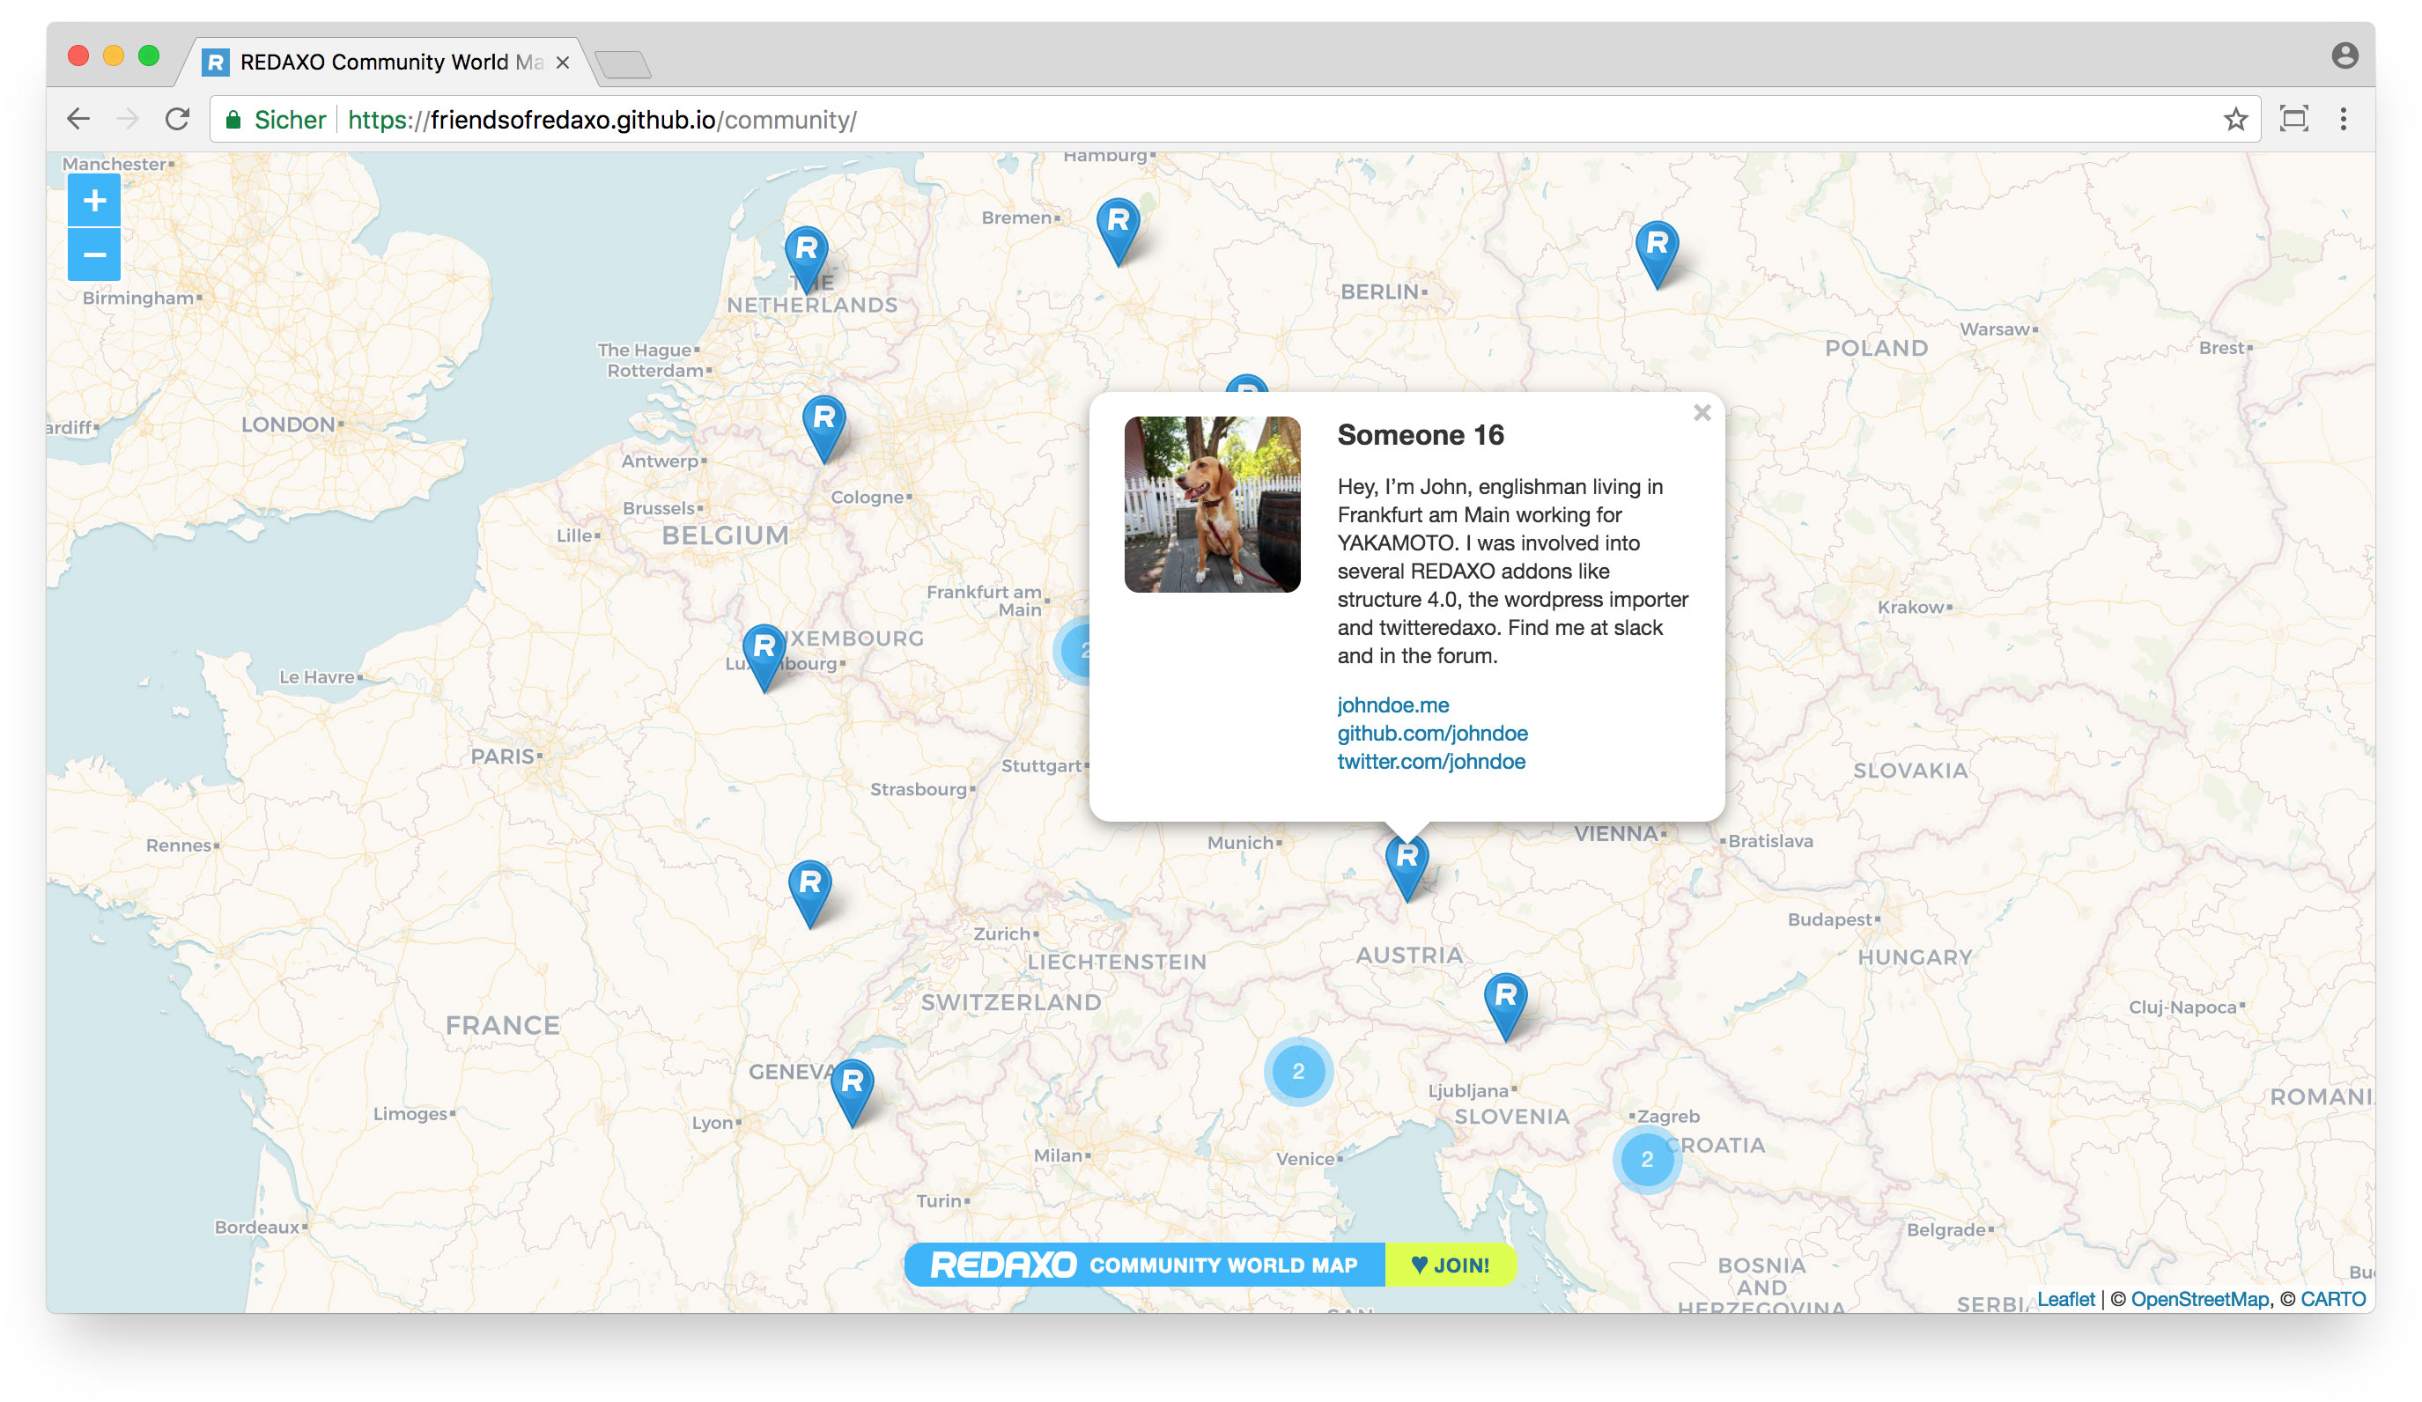Open the johndoe.me link
The width and height of the screenshot is (2422, 1402).
coord(1392,705)
